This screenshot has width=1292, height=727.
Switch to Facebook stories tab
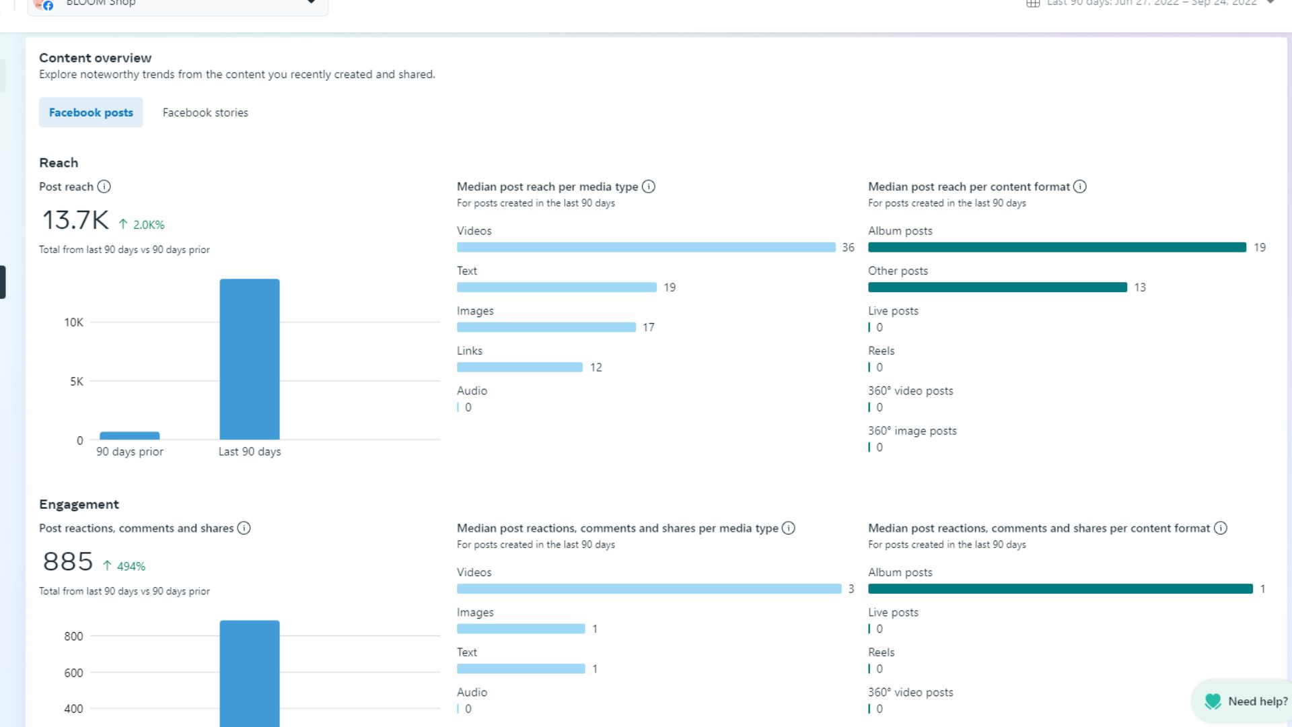[x=205, y=113]
